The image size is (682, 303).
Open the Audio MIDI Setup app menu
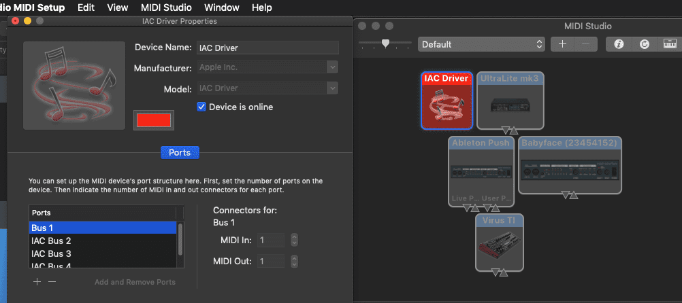[x=32, y=7]
